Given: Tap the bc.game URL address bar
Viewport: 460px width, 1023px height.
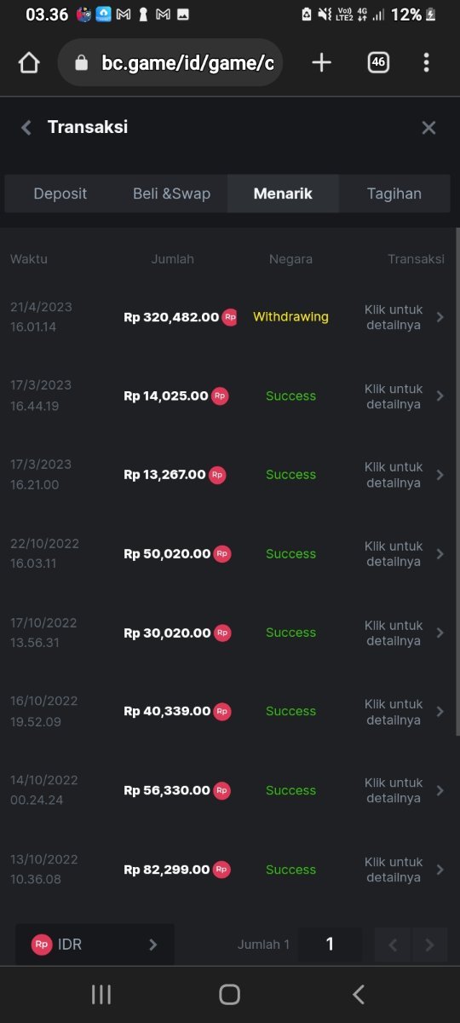Looking at the screenshot, I should (170, 63).
